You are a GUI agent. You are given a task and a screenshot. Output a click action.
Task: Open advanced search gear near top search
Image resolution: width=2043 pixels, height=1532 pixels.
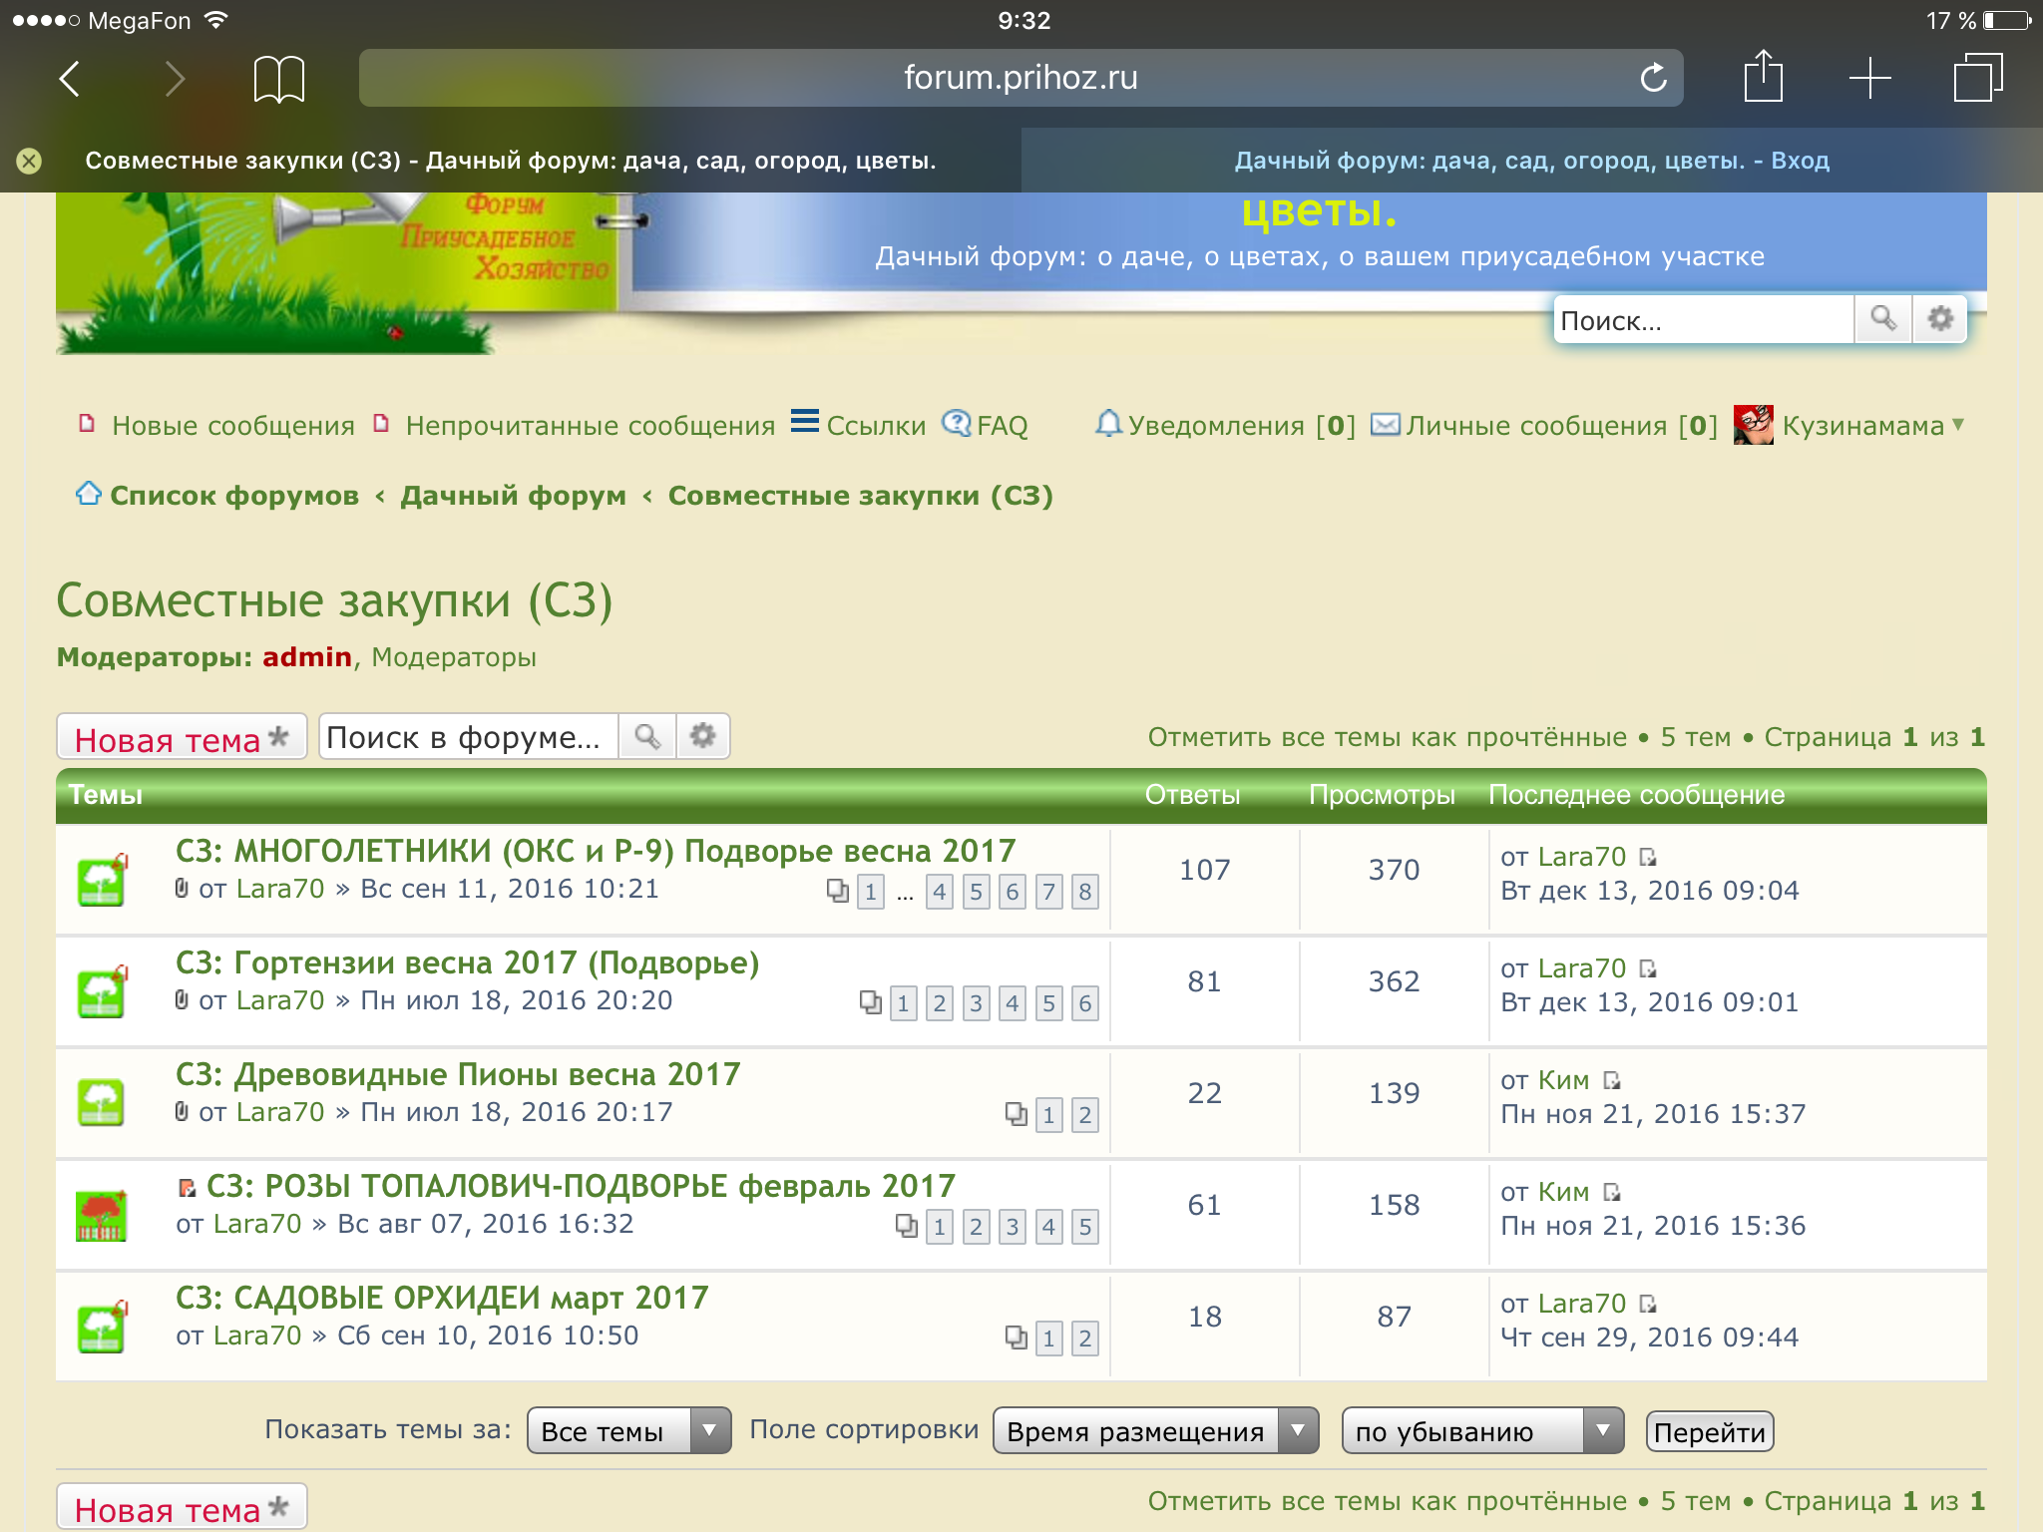1940,319
